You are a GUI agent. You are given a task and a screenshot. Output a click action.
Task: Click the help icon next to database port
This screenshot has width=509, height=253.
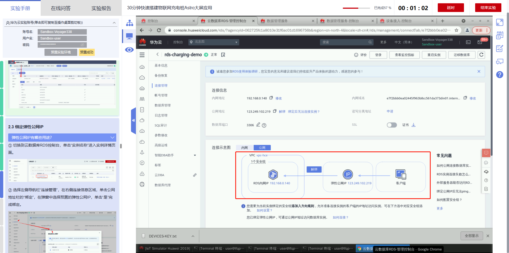point(264,125)
